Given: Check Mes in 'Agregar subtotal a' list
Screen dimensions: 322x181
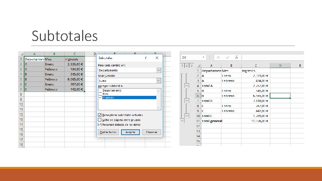Looking at the screenshot, I should click(x=100, y=94).
